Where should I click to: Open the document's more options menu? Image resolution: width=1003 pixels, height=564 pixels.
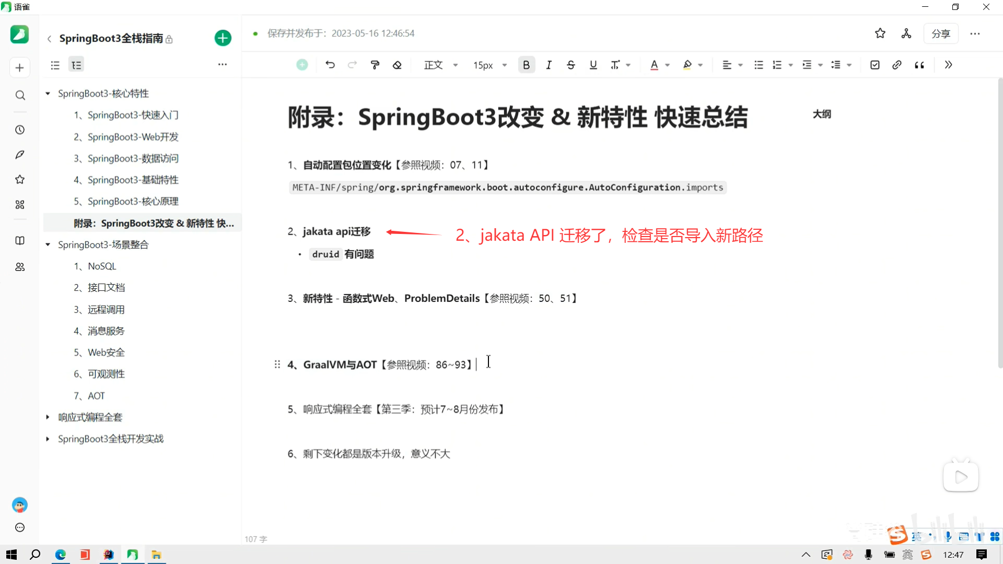[975, 33]
